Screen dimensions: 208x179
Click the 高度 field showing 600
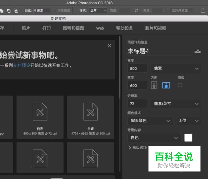(x=138, y=86)
